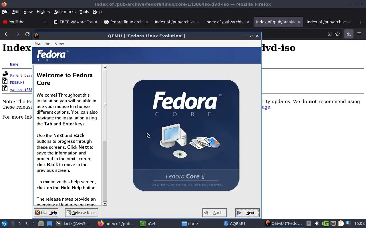The width and height of the screenshot is (366, 228).
Task: Open the Firefox hamburger application menu
Action: 359,34
